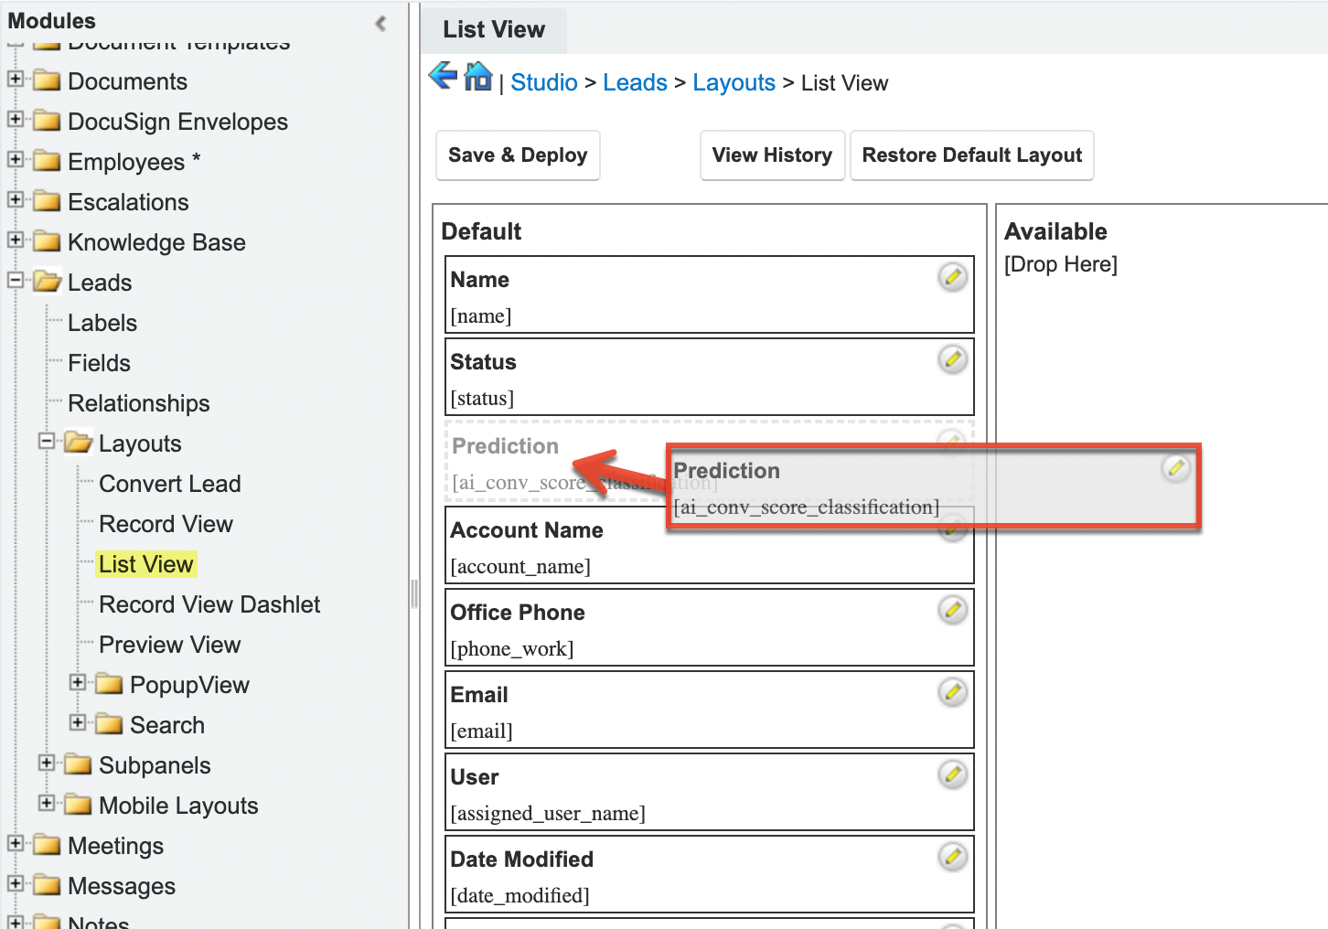Collapse the Leads tree node
Image resolution: width=1328 pixels, height=929 pixels.
click(x=16, y=281)
